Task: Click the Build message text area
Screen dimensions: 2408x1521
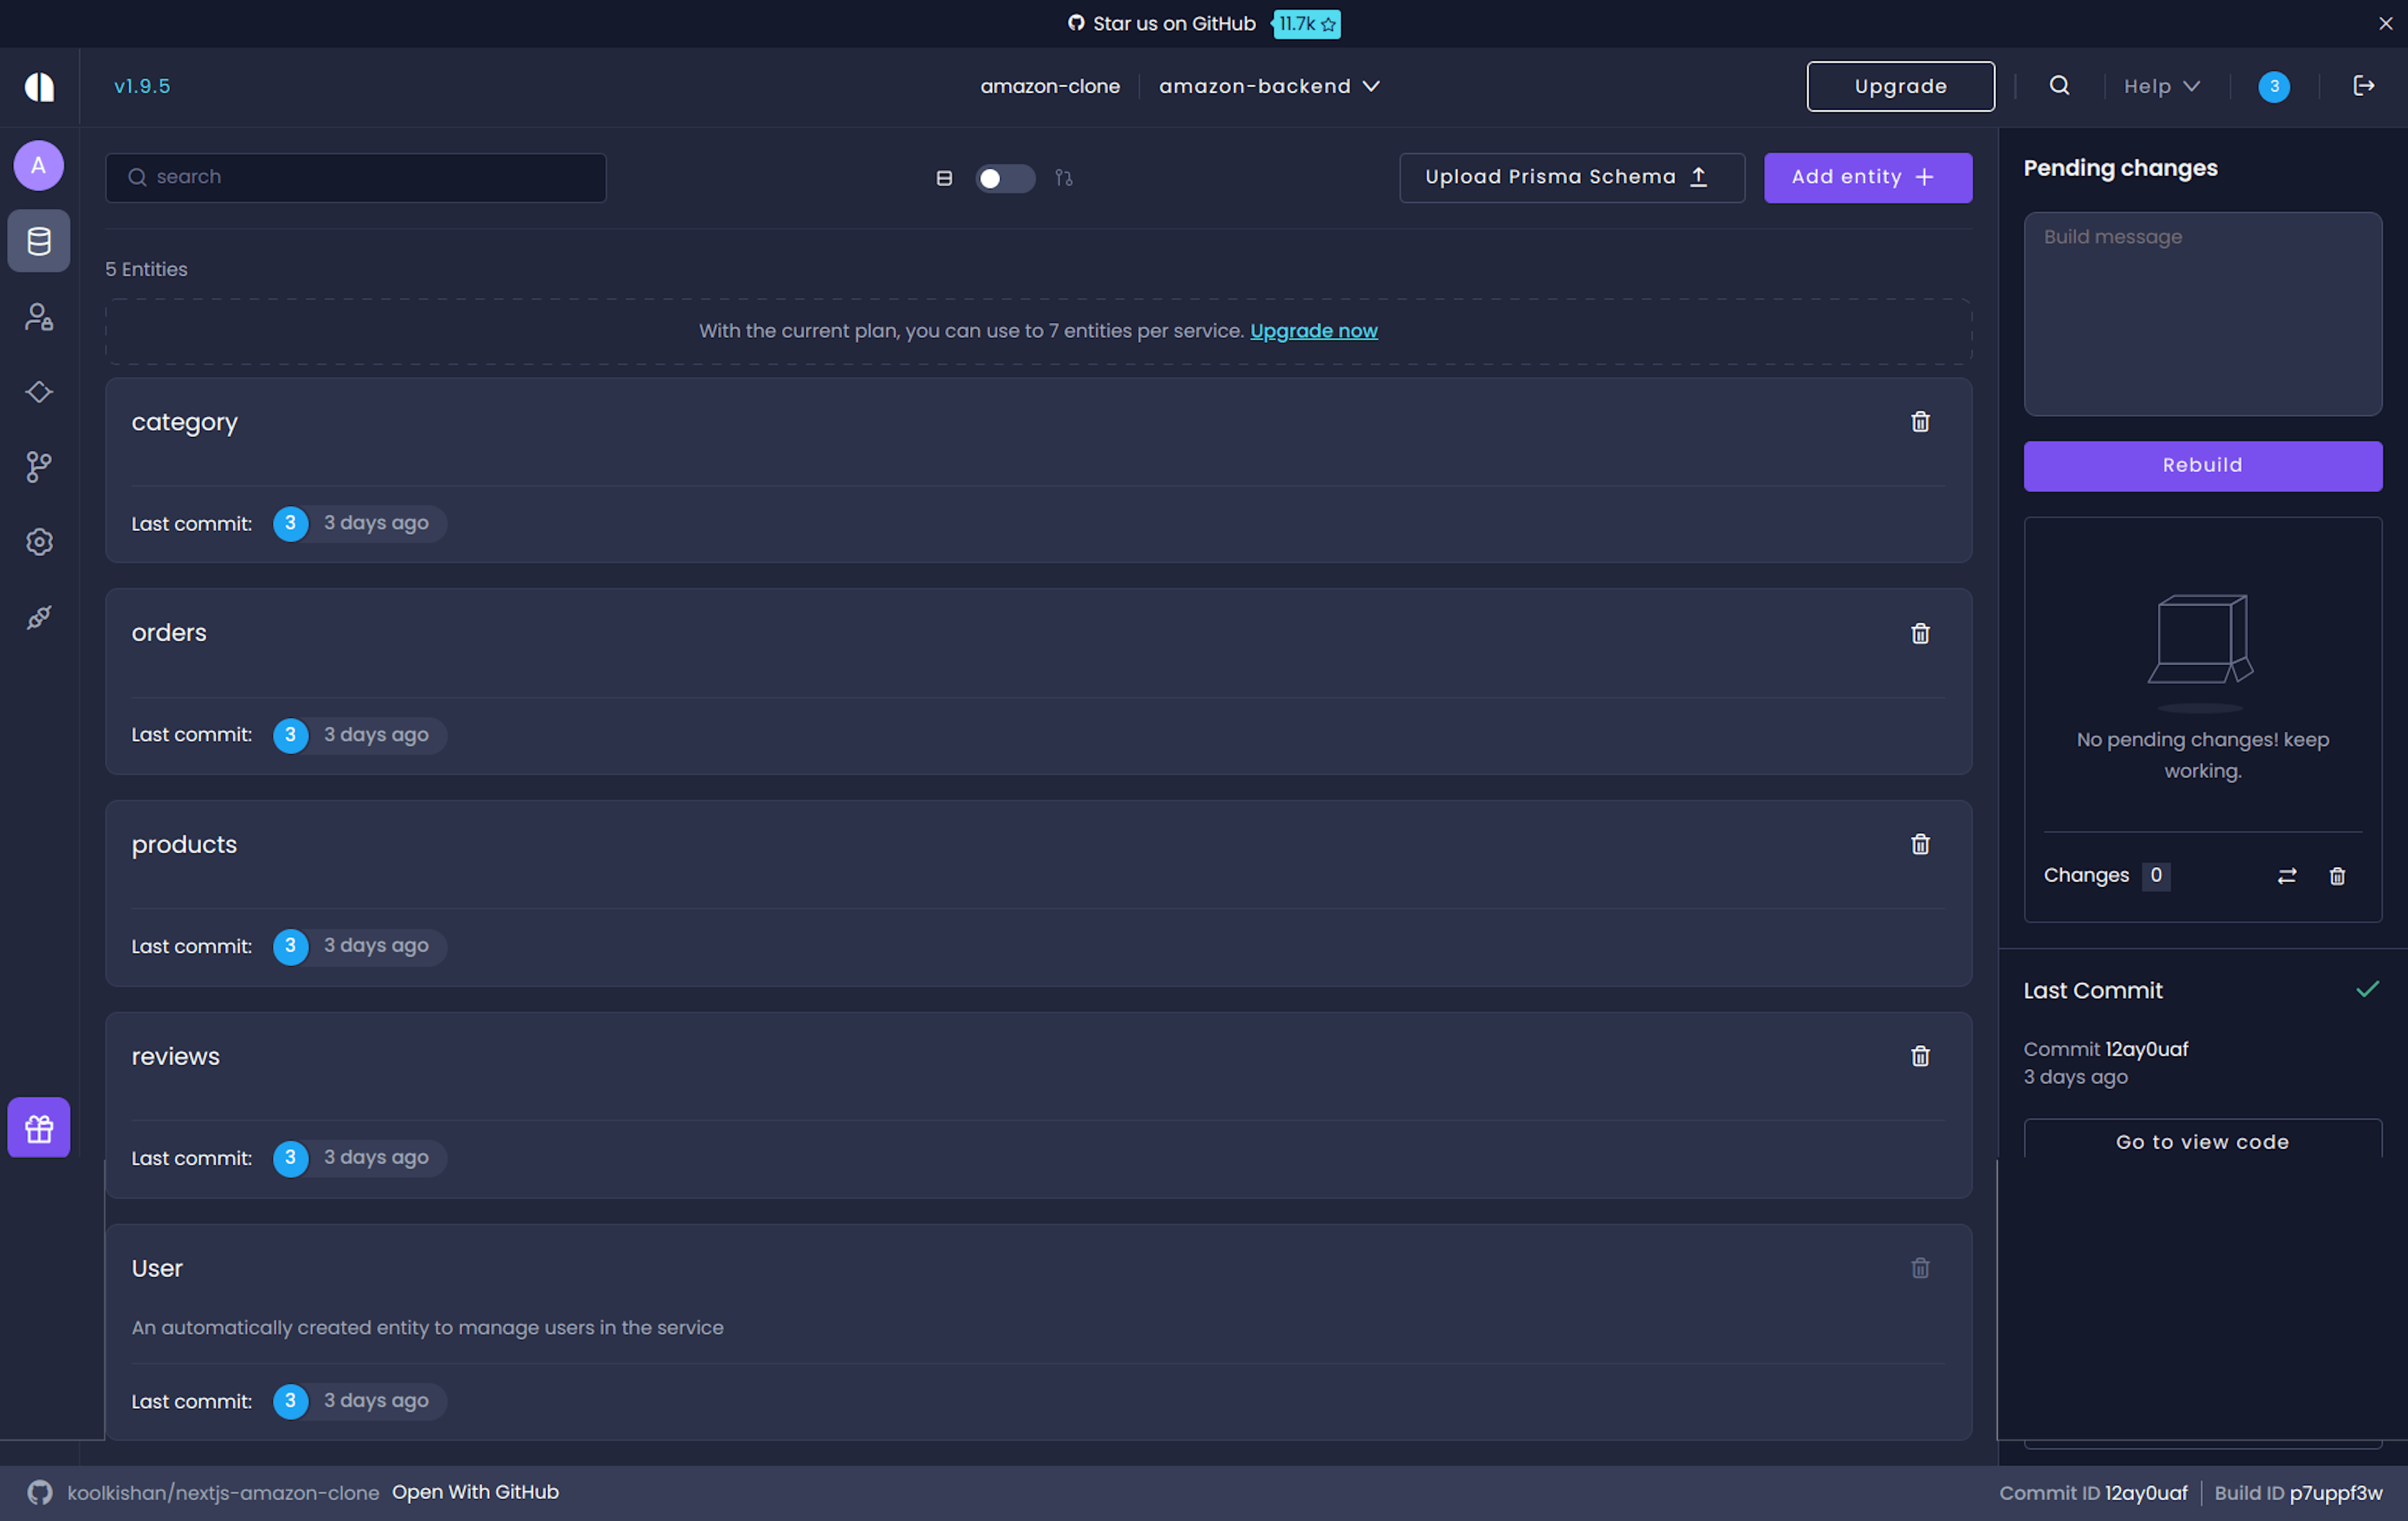Action: tap(2202, 313)
